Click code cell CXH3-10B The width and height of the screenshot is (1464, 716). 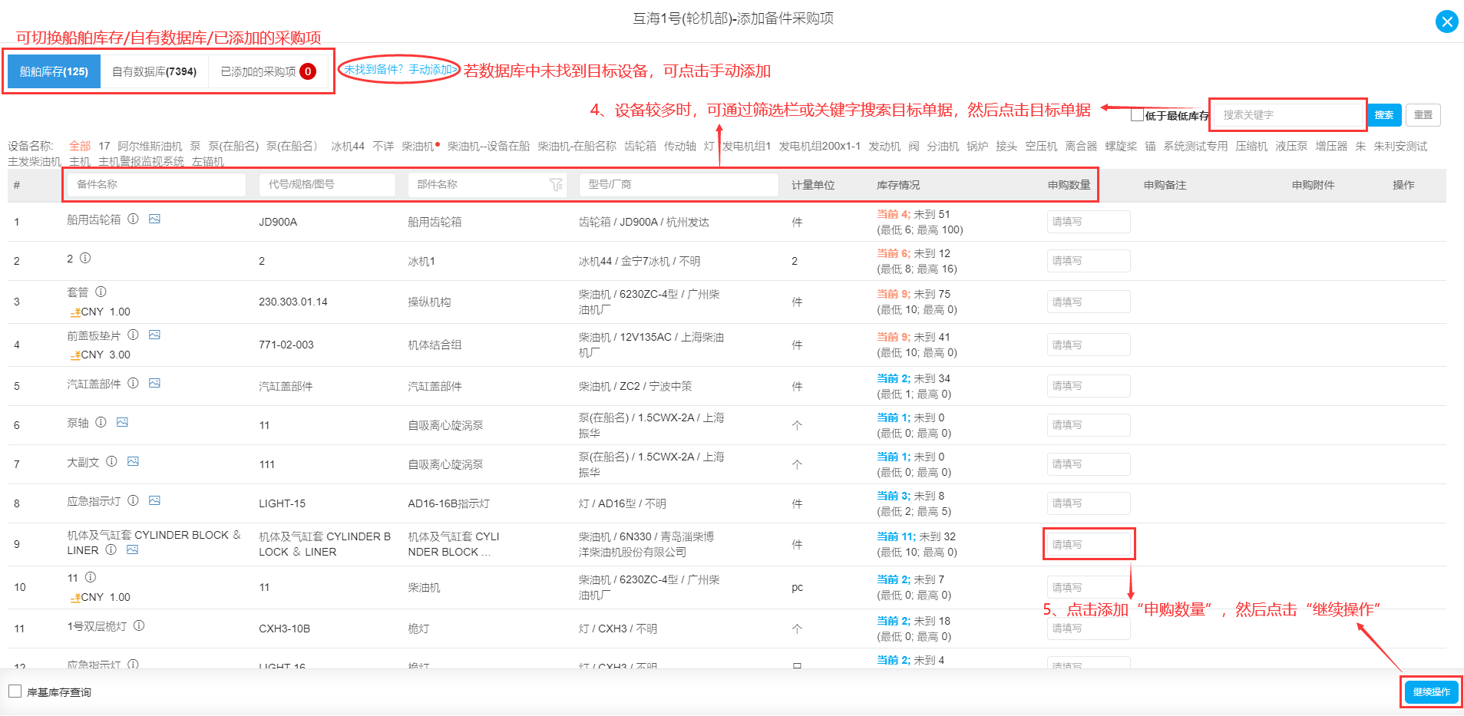(x=285, y=629)
